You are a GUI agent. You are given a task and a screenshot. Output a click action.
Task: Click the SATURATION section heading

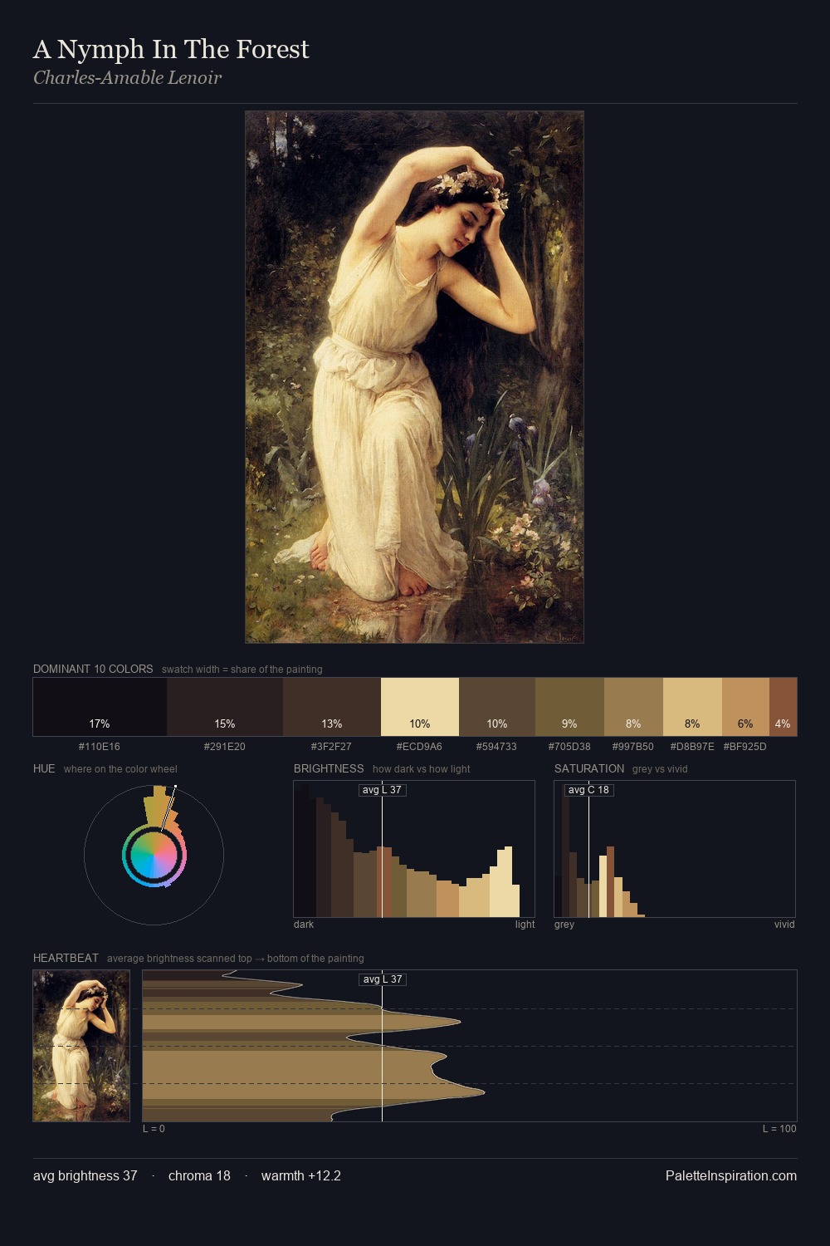[x=589, y=768]
